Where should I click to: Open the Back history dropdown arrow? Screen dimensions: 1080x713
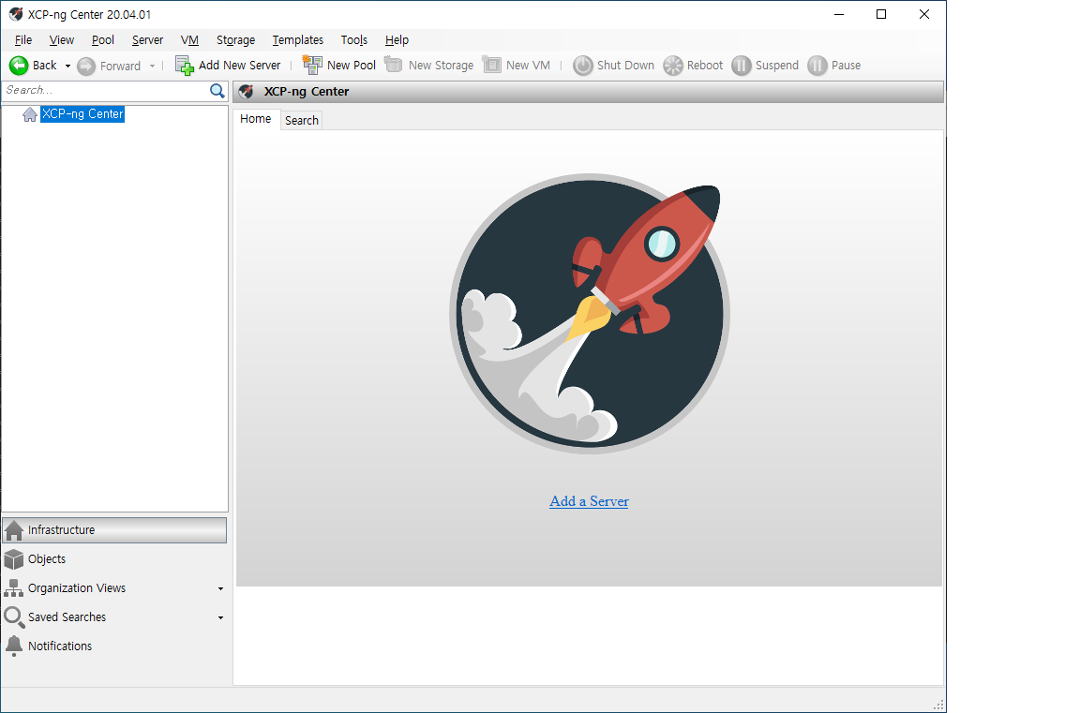67,67
